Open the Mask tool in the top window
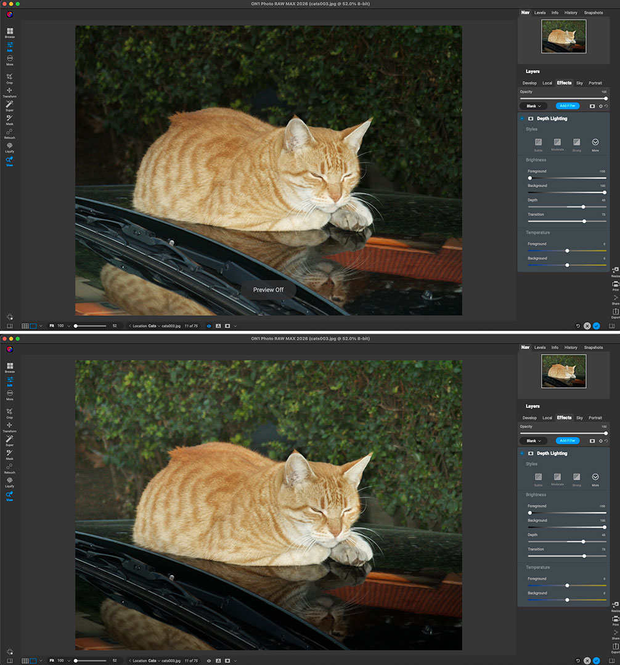 click(x=10, y=118)
